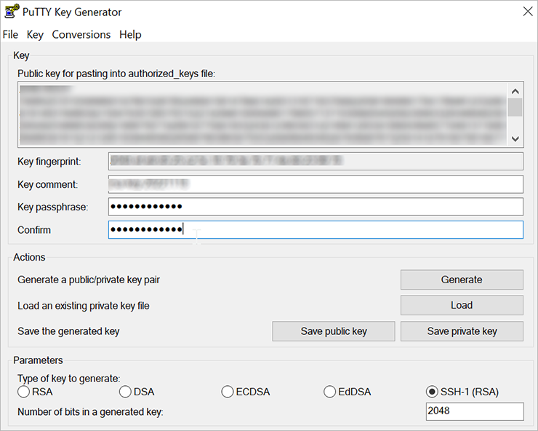The width and height of the screenshot is (538, 431).
Task: Click the 'Generate a public/private key pair' label
Action: pos(89,280)
